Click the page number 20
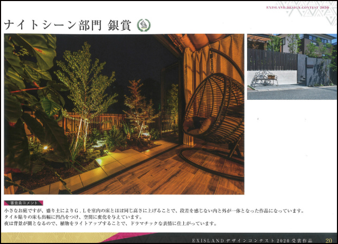Viewport: 338px width, 244px height. click(x=328, y=240)
